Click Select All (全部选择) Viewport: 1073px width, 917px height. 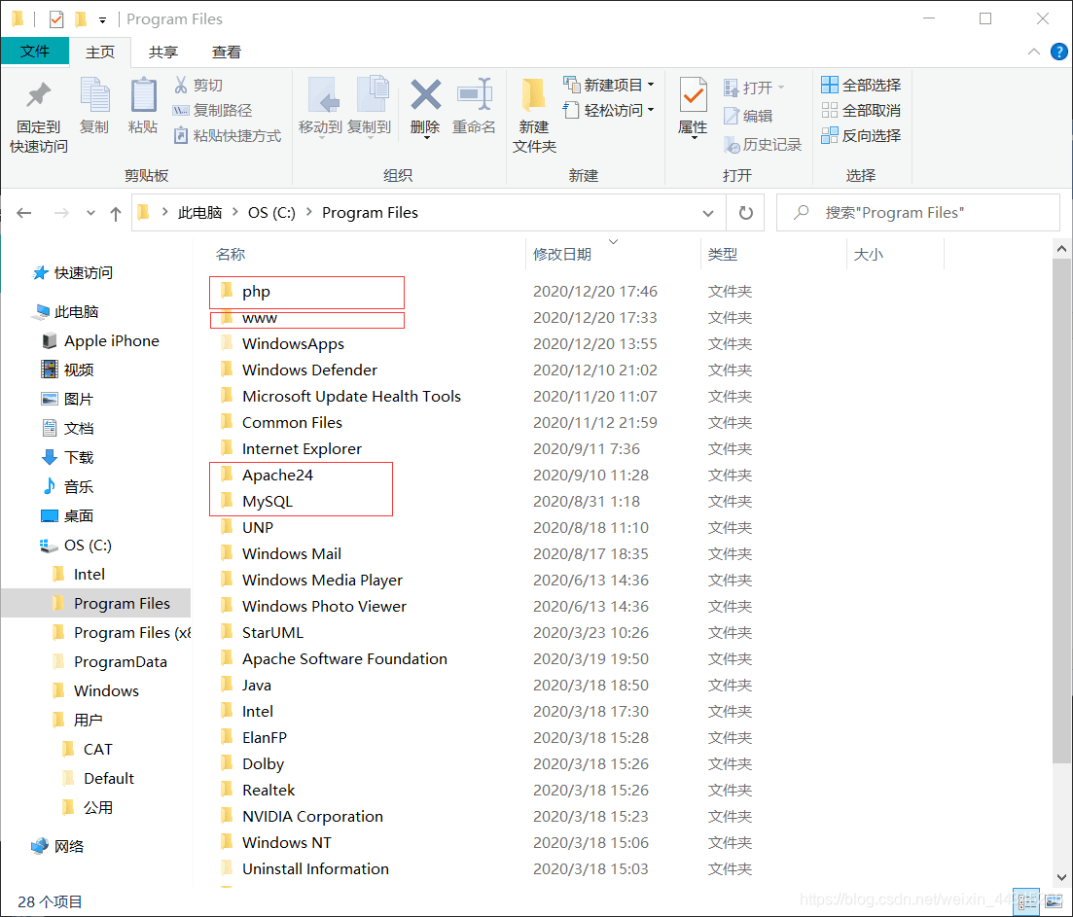861,85
